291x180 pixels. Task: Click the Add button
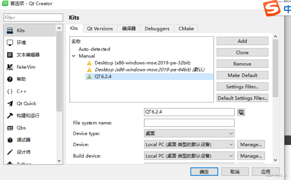[242, 41]
